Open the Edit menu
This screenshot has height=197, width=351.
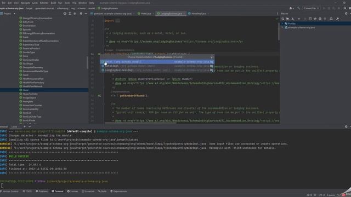pos(10,3)
